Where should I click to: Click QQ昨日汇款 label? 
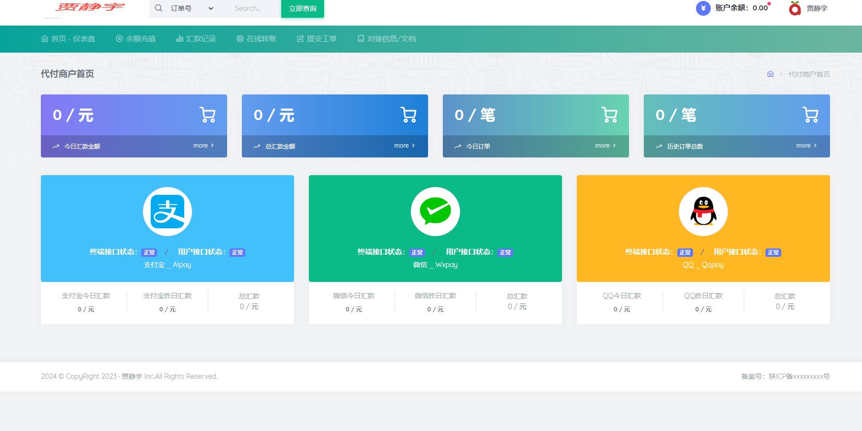[703, 296]
